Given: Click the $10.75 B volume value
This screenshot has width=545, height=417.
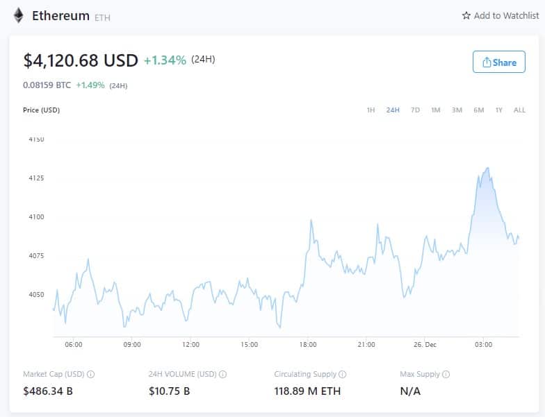Looking at the screenshot, I should 170,391.
